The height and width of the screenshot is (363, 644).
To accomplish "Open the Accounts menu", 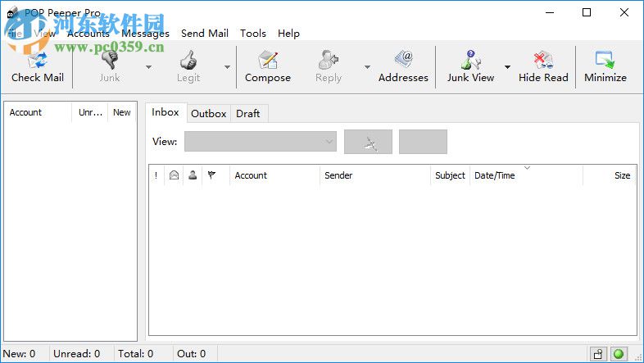I will coord(88,34).
